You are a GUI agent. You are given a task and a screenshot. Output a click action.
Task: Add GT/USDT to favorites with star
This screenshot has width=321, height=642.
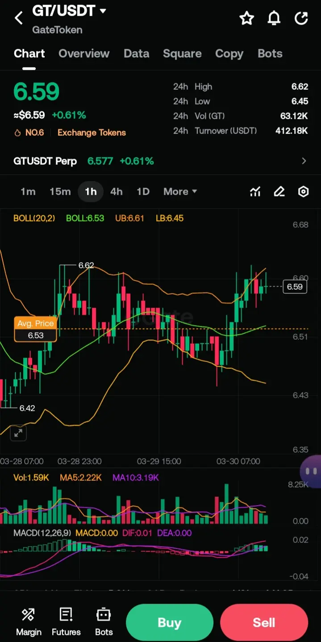coord(246,18)
